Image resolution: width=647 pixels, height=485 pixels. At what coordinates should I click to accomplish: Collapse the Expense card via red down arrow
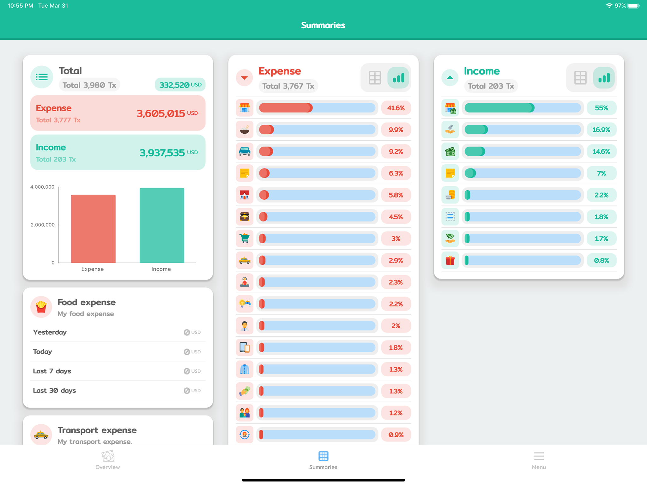[244, 78]
